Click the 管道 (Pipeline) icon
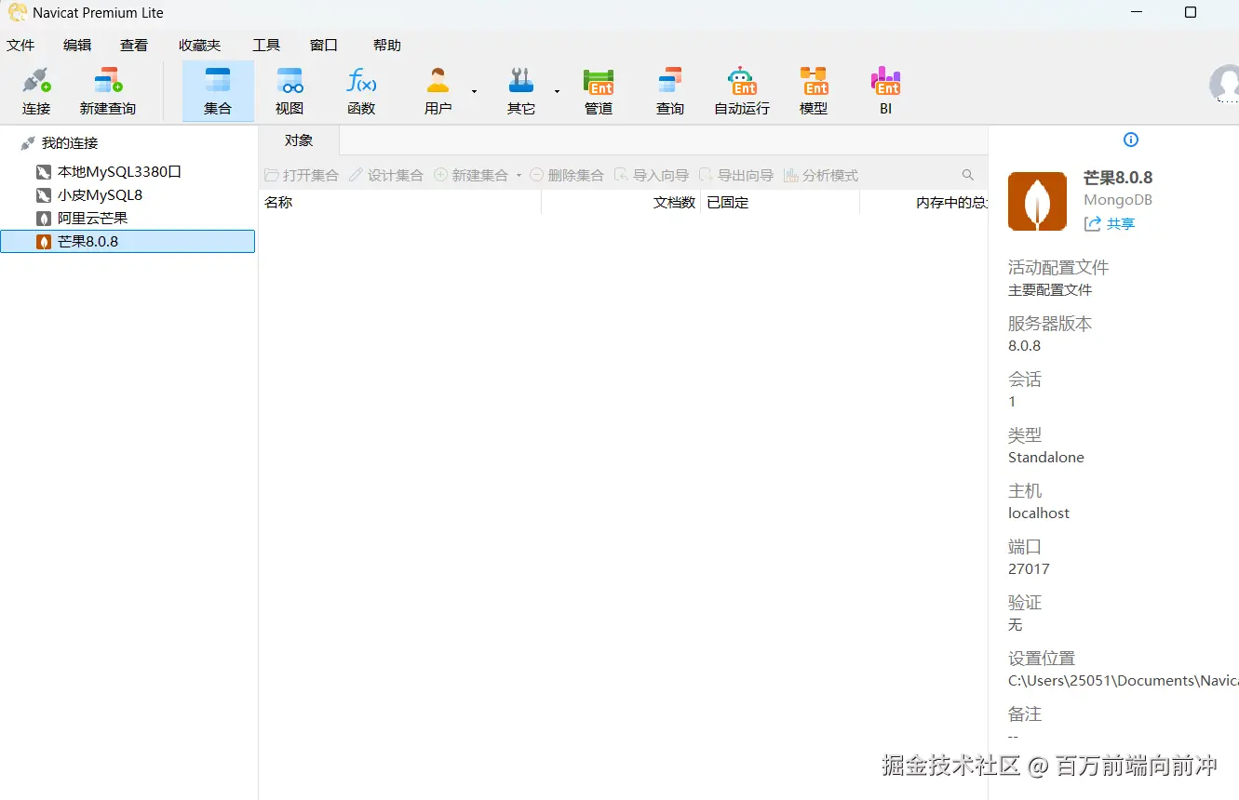This screenshot has width=1239, height=800. click(598, 90)
